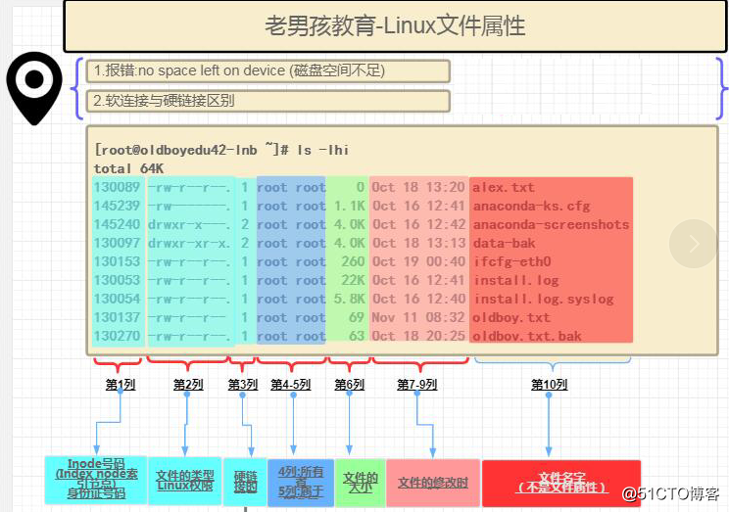Click the 第4-5列 column label

(292, 385)
